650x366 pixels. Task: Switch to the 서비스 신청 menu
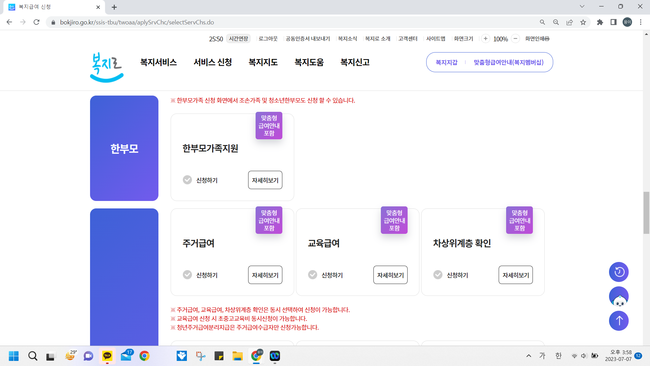212,62
